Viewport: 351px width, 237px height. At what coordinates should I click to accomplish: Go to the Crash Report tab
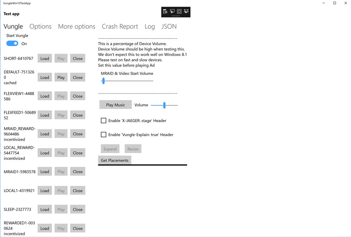[120, 26]
